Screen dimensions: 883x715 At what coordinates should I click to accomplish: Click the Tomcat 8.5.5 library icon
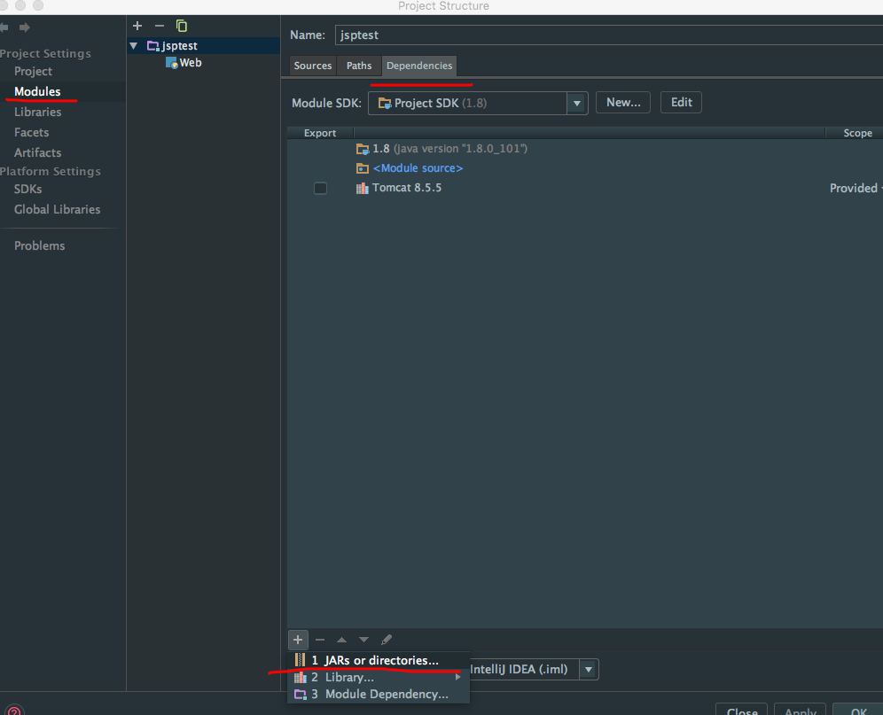pyautogui.click(x=362, y=188)
